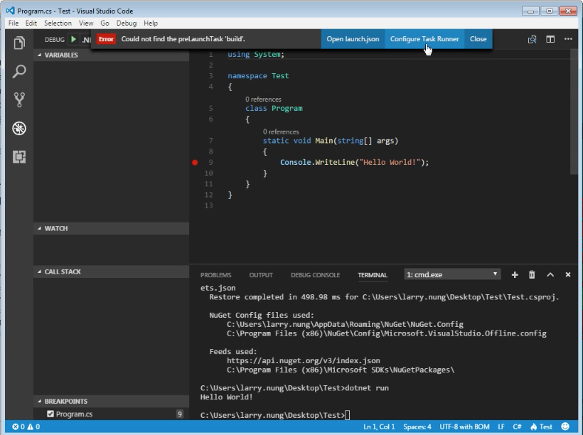Open the debug configuration dropdown
This screenshot has height=435, width=583.
pyautogui.click(x=86, y=39)
